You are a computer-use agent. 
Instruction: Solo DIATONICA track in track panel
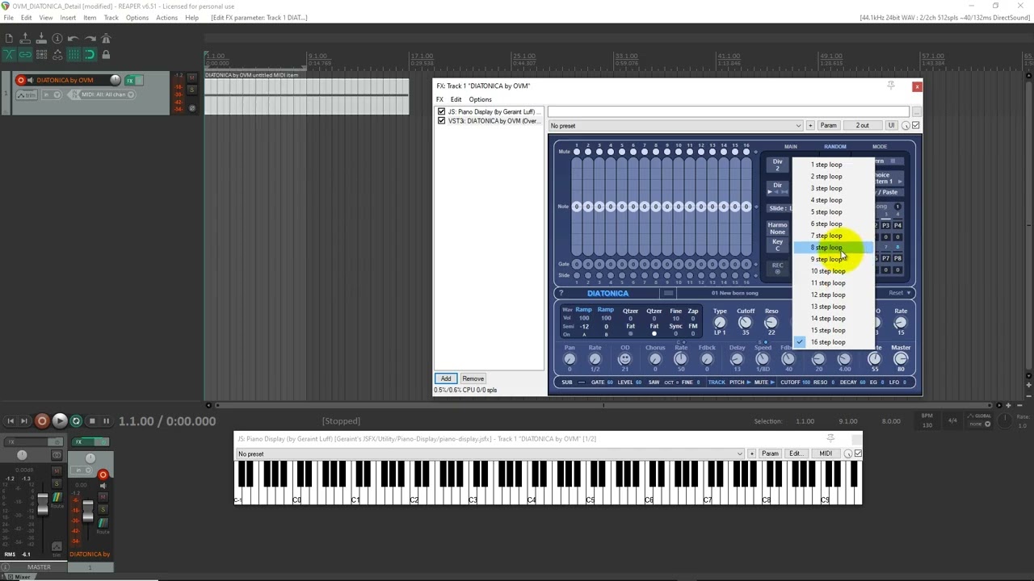tap(191, 90)
